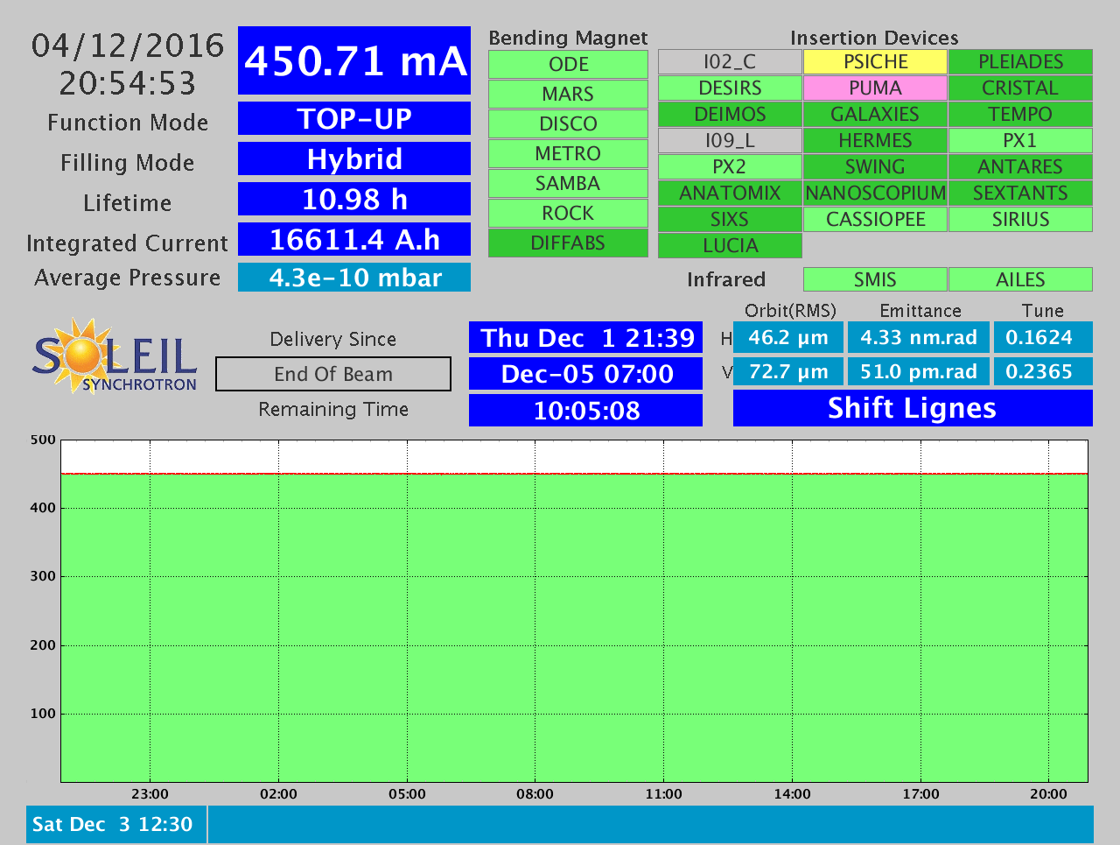The height and width of the screenshot is (845, 1120).
Task: Open the METRO beamline status
Action: tap(568, 153)
